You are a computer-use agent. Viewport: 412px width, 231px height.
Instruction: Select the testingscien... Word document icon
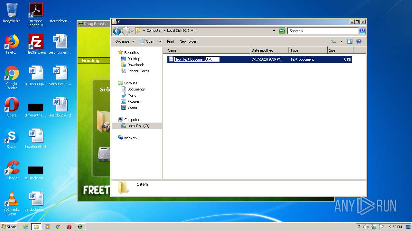click(x=60, y=44)
